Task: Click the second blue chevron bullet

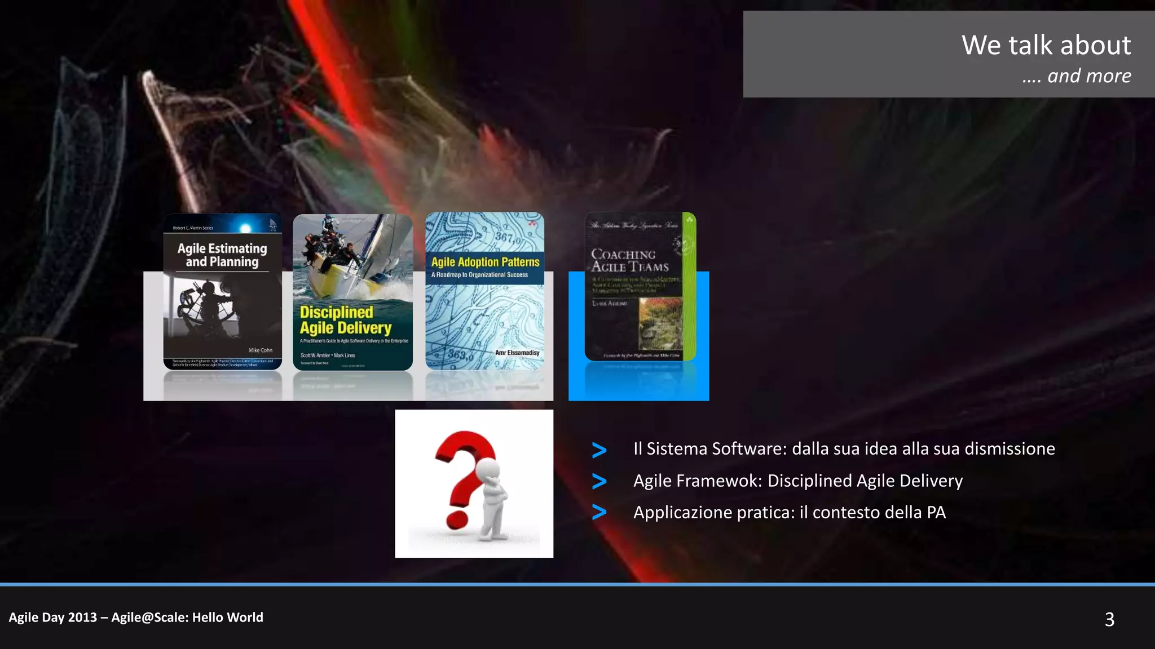Action: pos(599,481)
